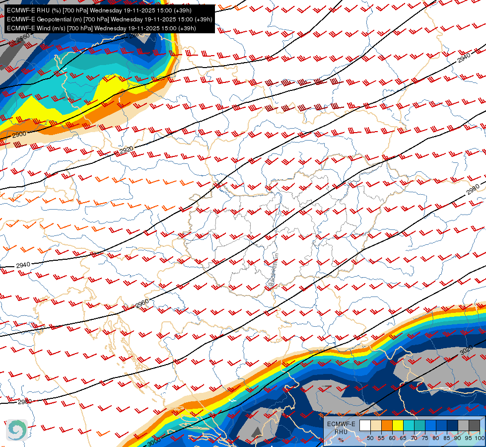The height and width of the screenshot is (447, 486).
Task: Select the cyan 65-70 legend swatch
Action: (x=409, y=426)
